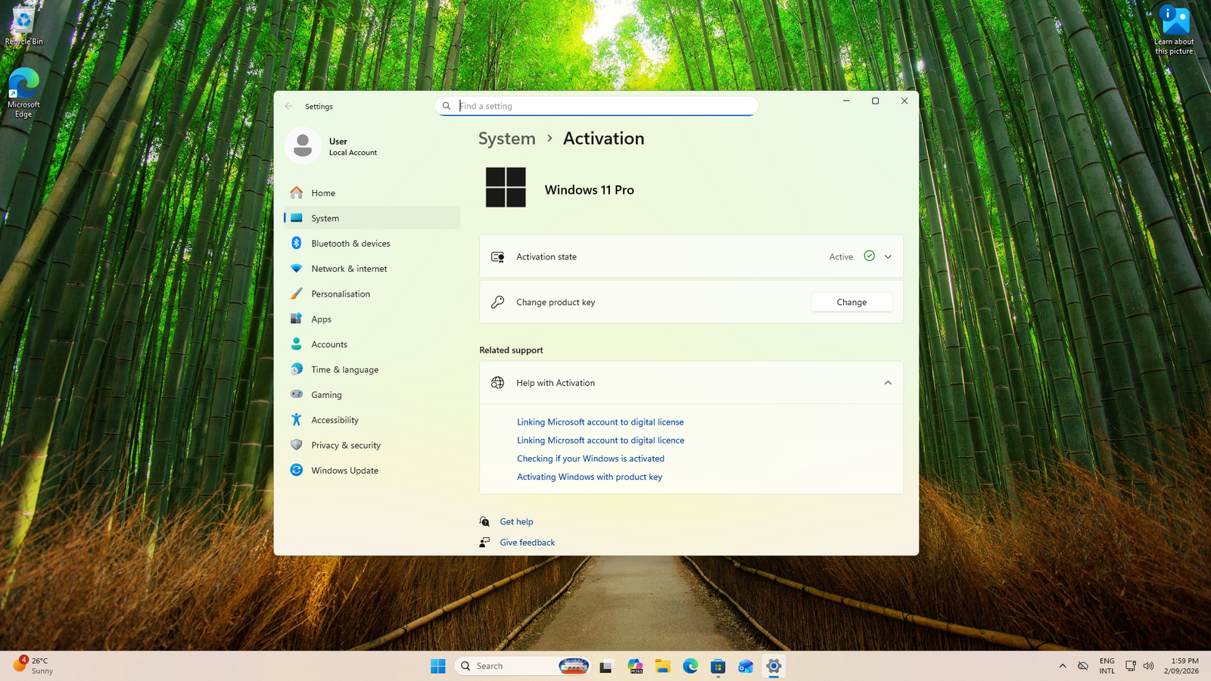
Task: Show hidden system tray icons
Action: pos(1063,666)
